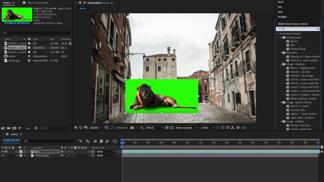Click the Delete trash icon in Project panel

point(36,128)
